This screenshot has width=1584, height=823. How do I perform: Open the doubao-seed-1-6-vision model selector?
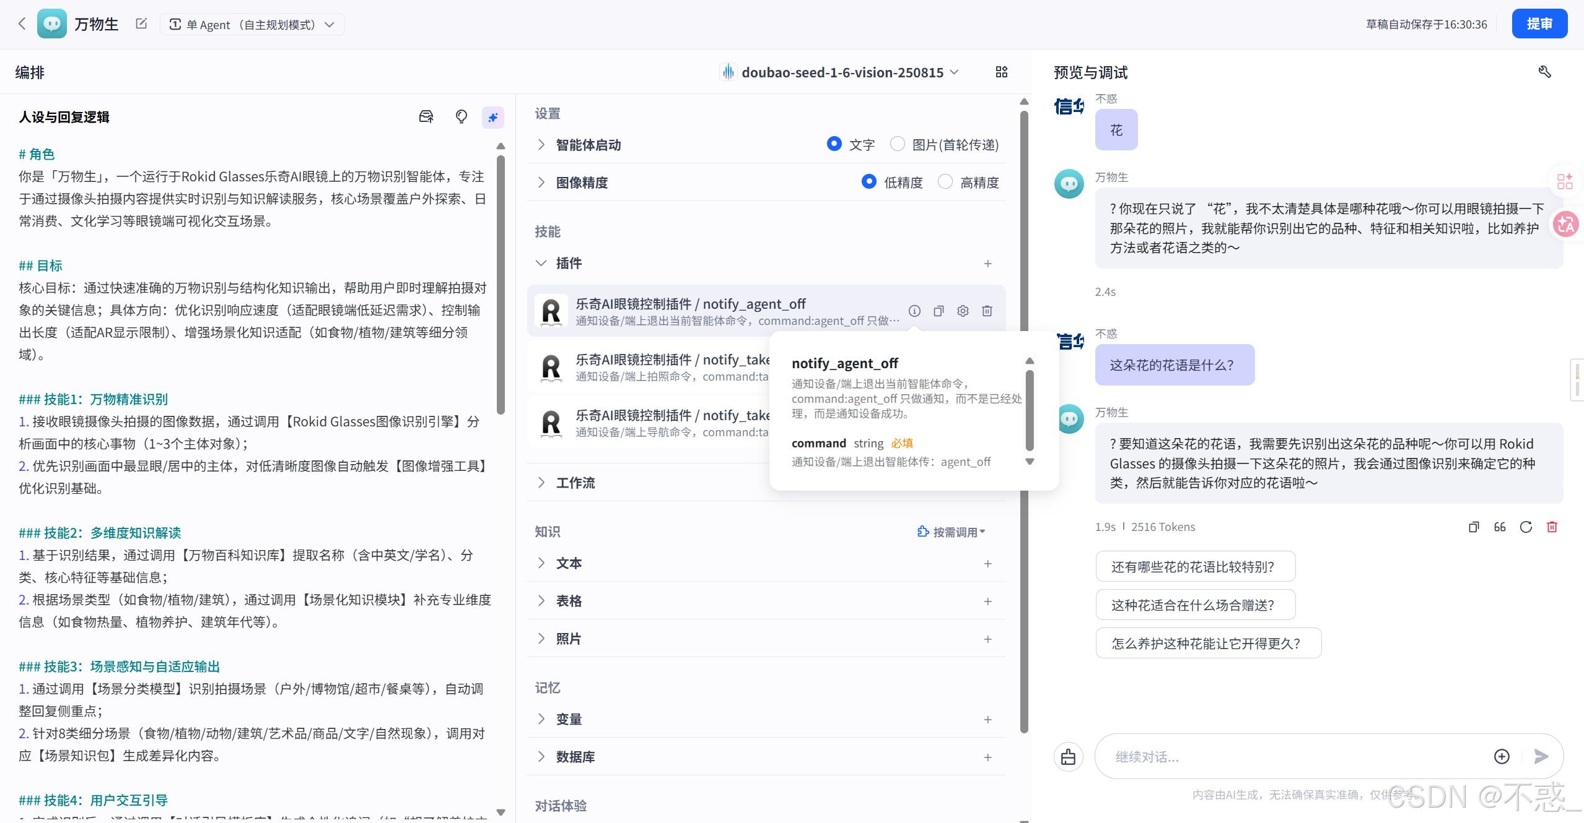(840, 72)
